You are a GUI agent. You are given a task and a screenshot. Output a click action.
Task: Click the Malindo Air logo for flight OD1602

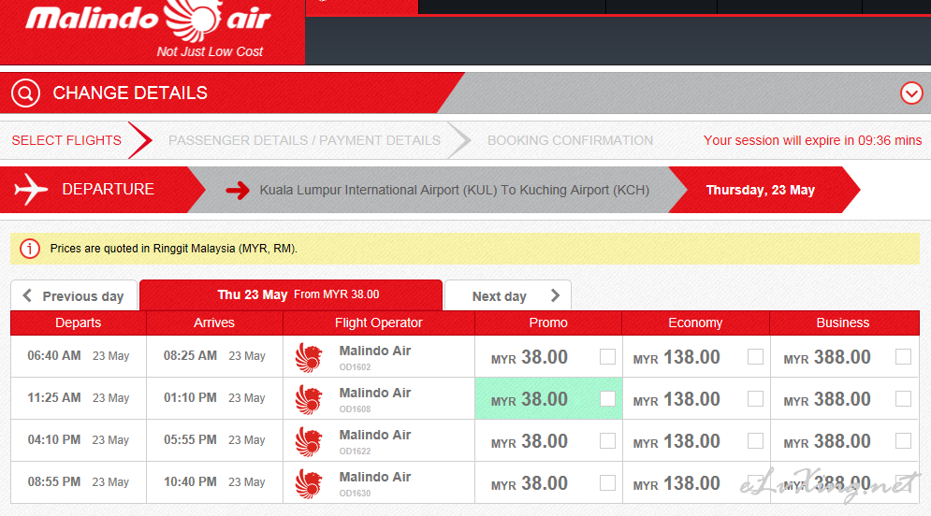[309, 358]
